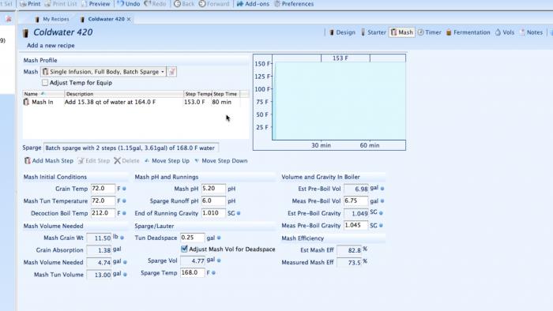
Task: Click the unit dot beside Mash Volume Needed
Action: [125, 262]
